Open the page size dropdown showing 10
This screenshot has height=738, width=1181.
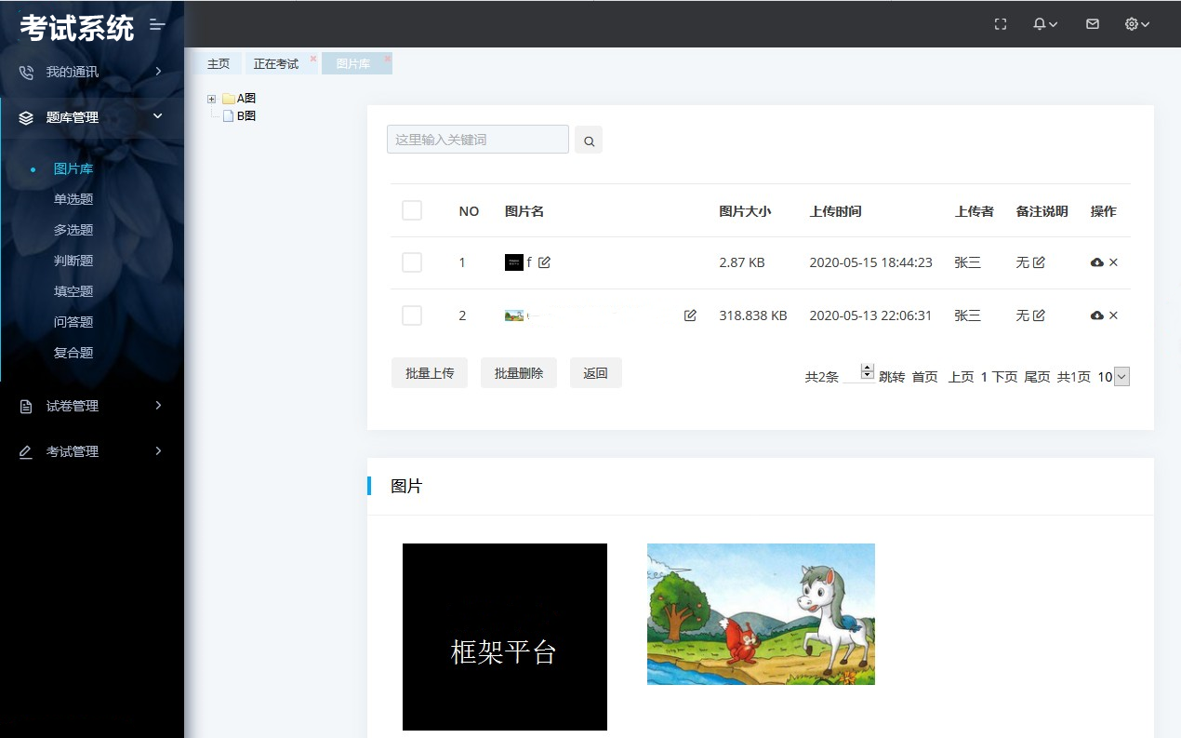[1121, 377]
